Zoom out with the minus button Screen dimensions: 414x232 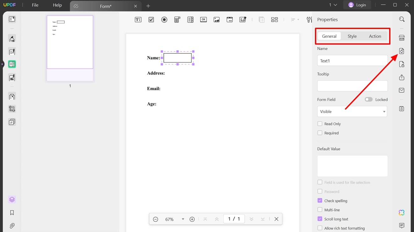click(x=155, y=219)
